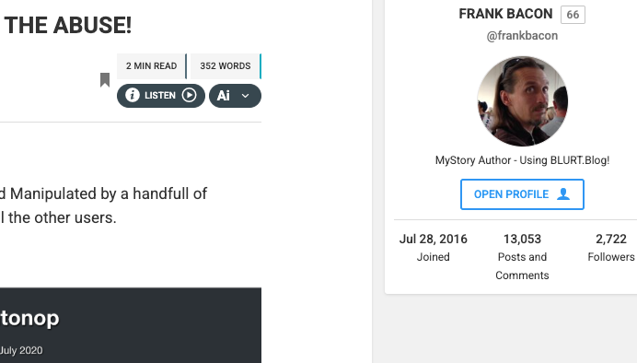Click the info icon on Listen button
This screenshot has width=637, height=363.
tap(132, 95)
